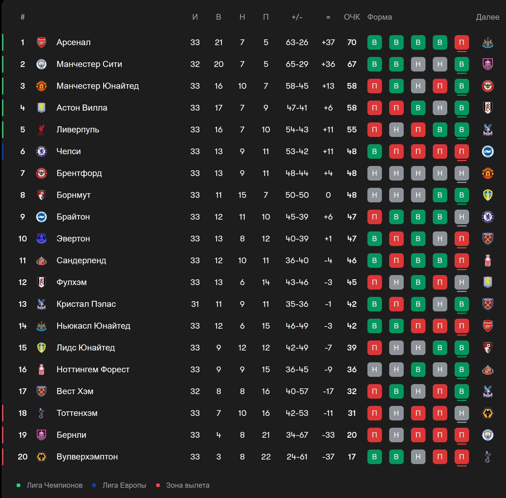
Task: Click the Leeds United club crest
Action: point(41,348)
